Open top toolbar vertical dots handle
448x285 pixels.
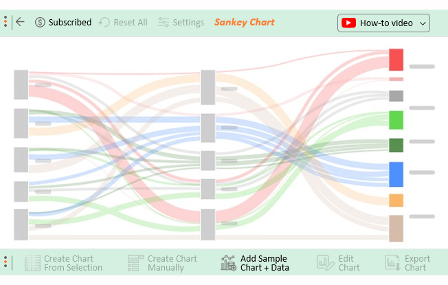click(x=5, y=22)
